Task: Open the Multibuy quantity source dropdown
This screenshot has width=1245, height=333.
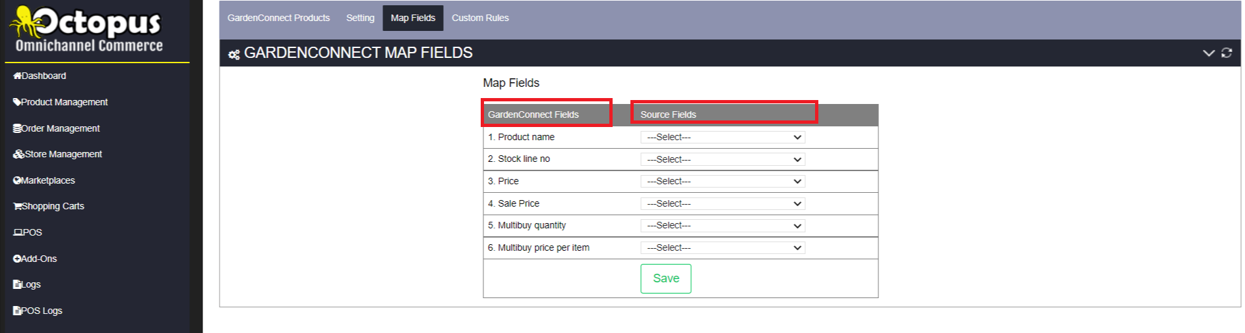Action: click(x=723, y=226)
